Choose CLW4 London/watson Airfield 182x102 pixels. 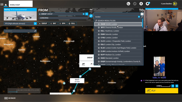point(118,51)
